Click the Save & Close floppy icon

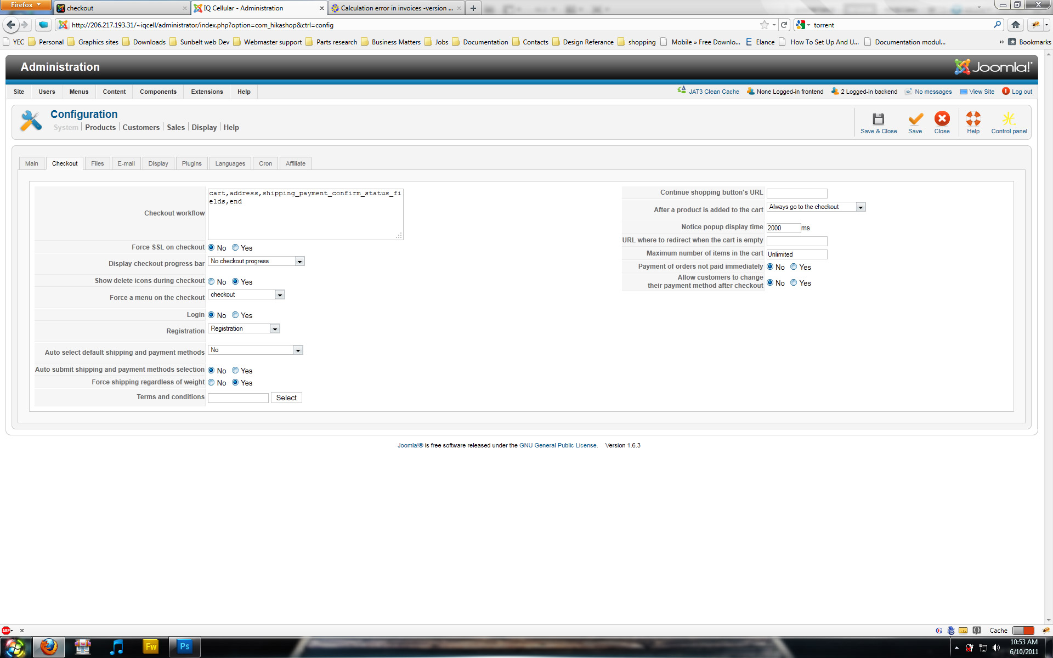[878, 119]
